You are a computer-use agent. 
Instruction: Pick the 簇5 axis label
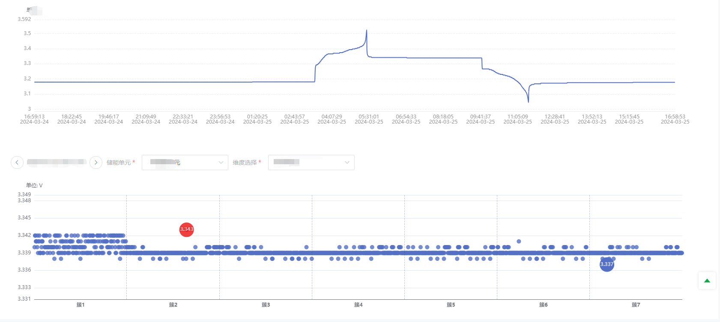pyautogui.click(x=451, y=305)
